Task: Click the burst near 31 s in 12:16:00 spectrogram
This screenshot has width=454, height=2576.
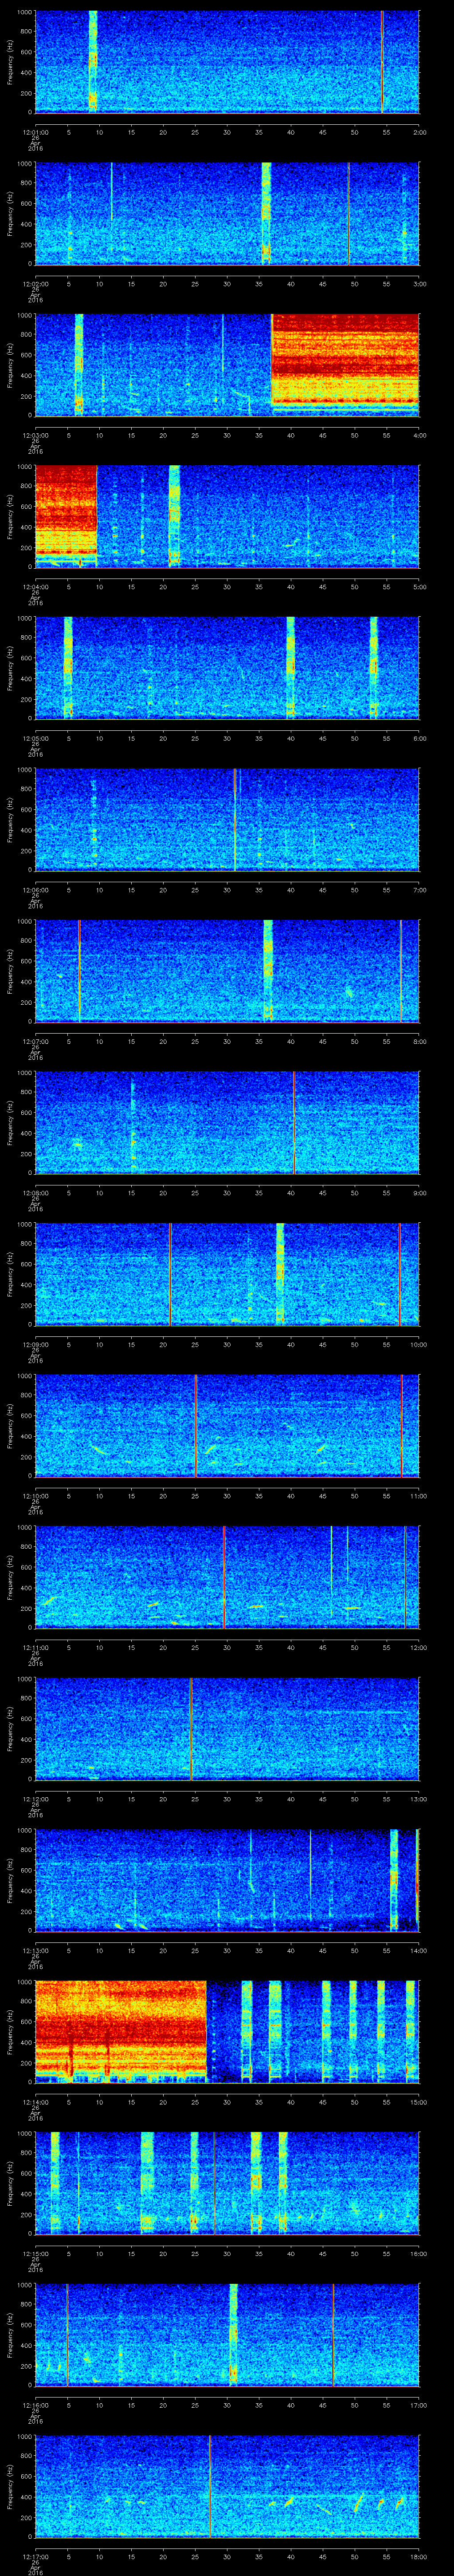Action: 234,2335
